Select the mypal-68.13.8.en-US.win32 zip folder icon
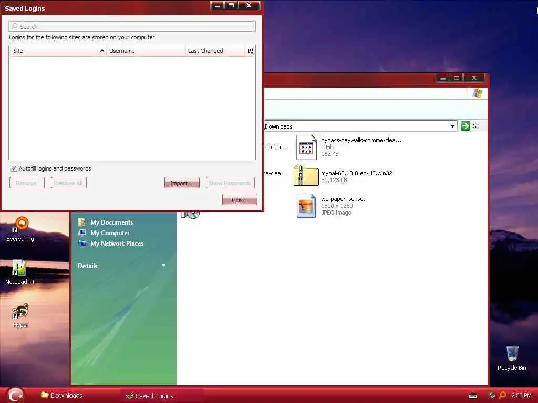Viewport: 538px width, 403px height. [306, 176]
